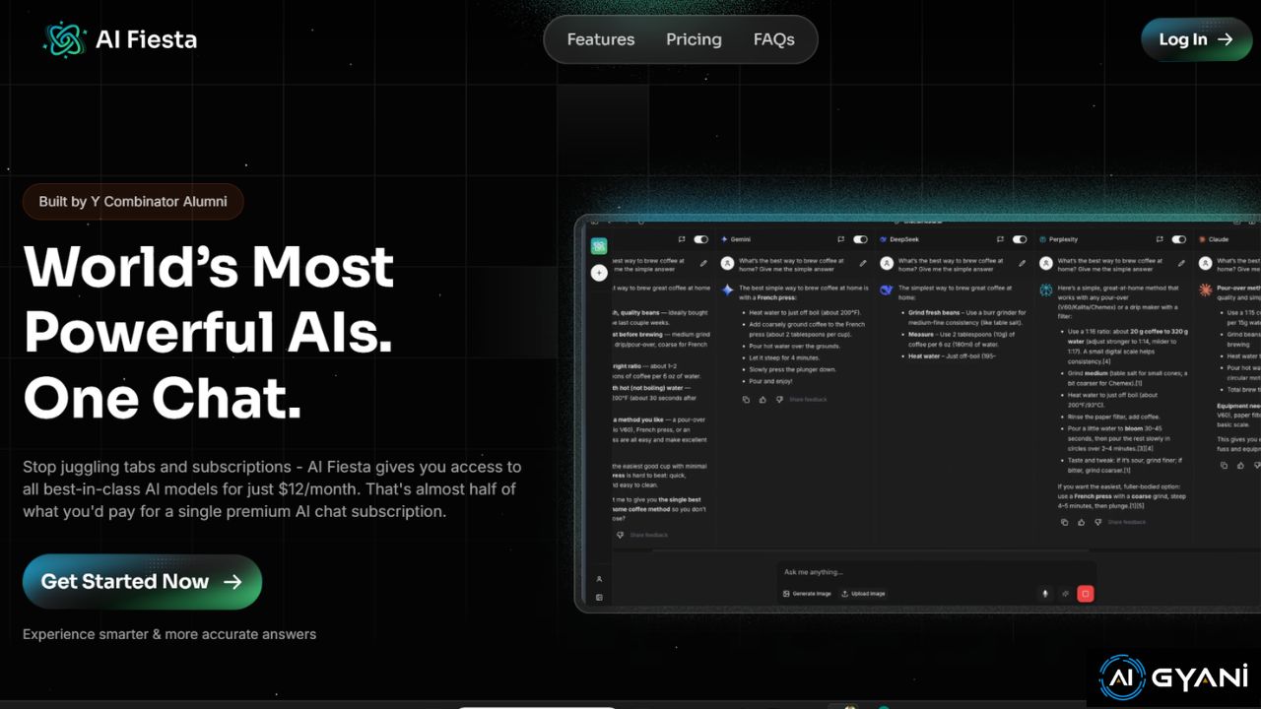The image size is (1261, 709).
Task: Click the Ask me anything input field
Action: (x=936, y=572)
